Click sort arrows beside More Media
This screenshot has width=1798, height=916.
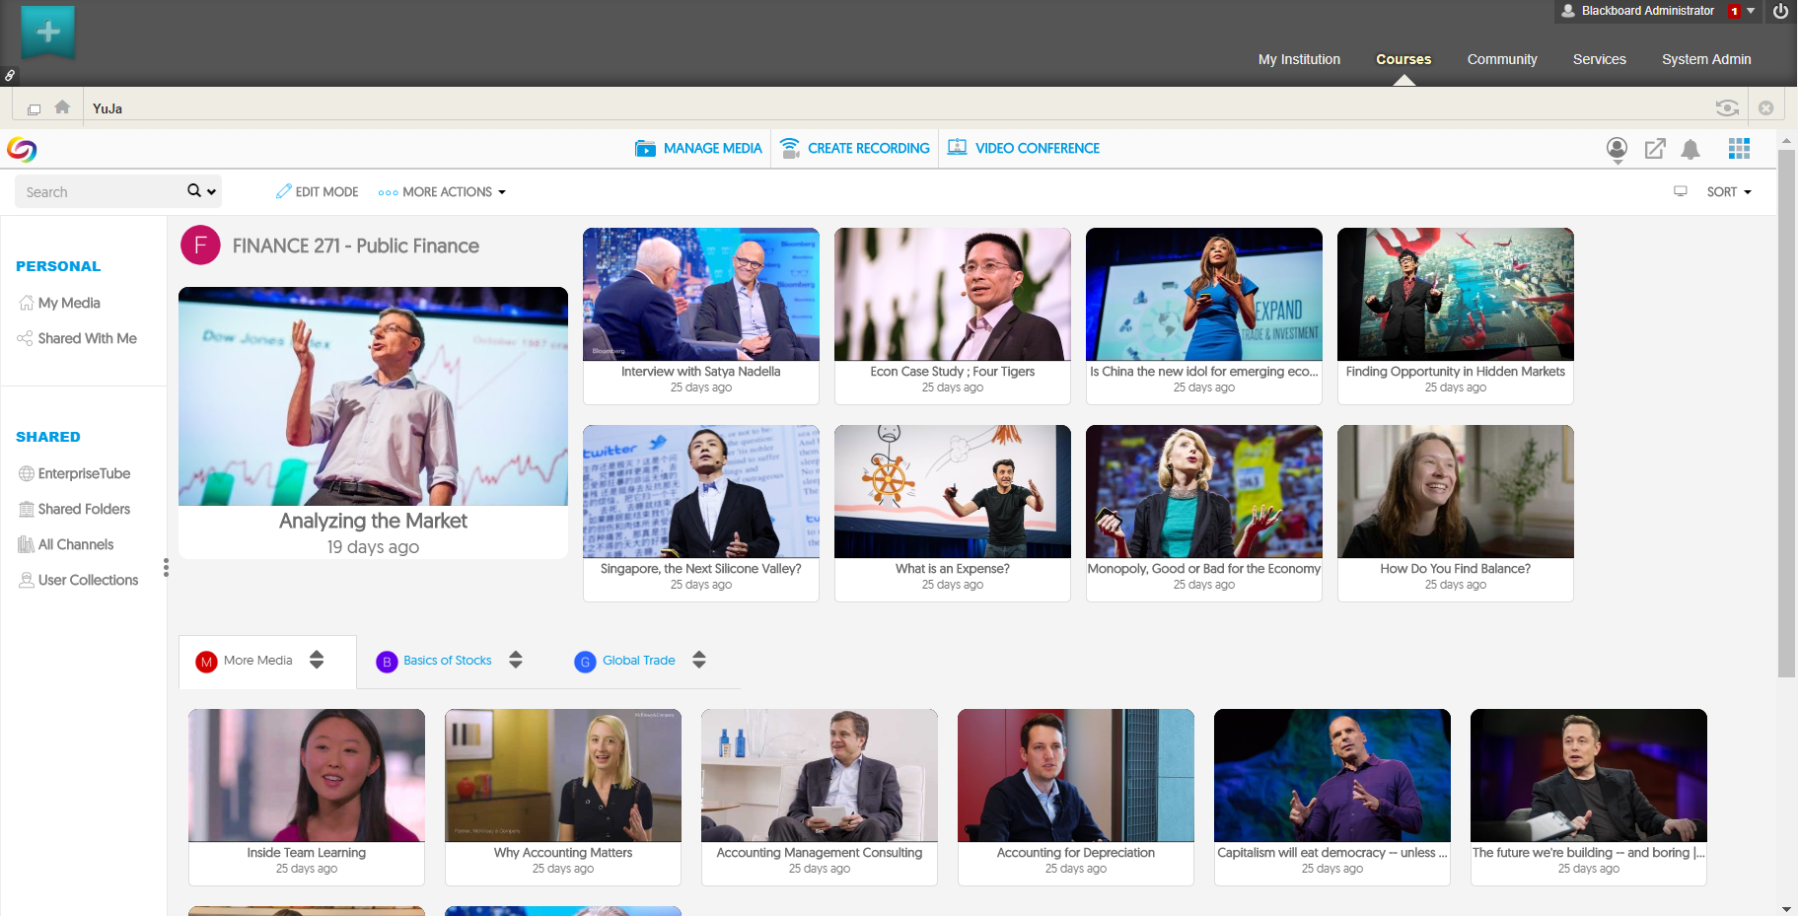pos(317,660)
